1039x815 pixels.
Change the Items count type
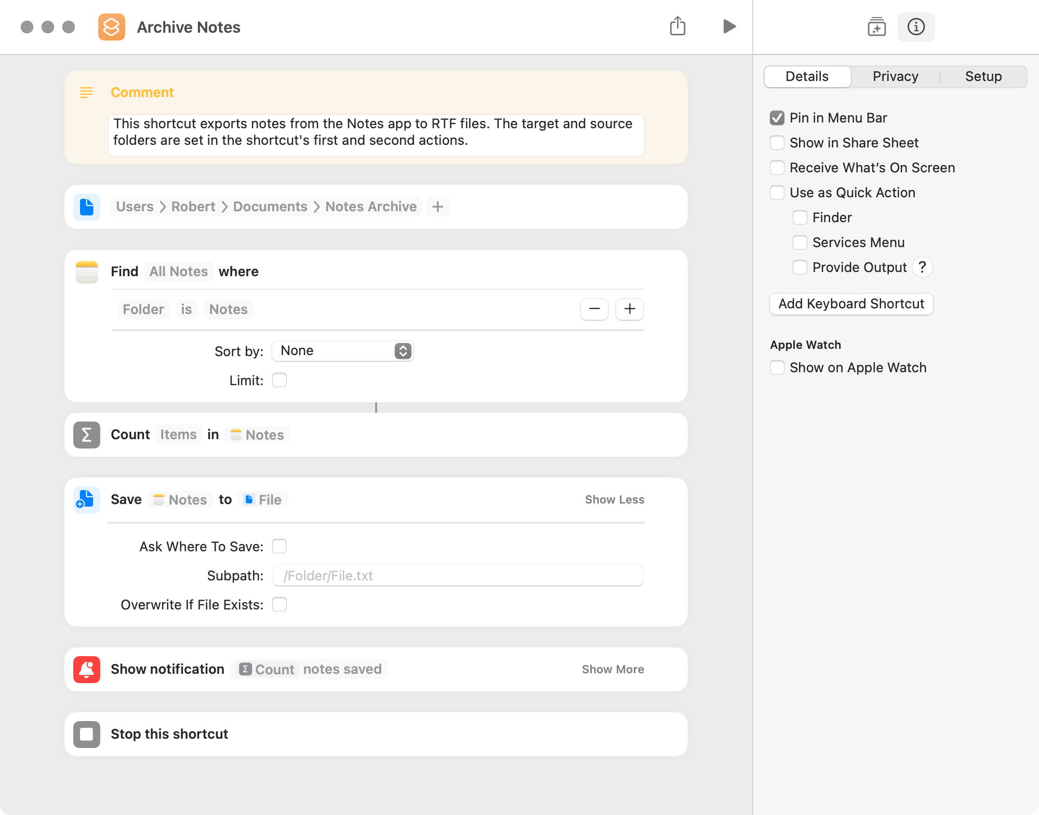pyautogui.click(x=178, y=434)
